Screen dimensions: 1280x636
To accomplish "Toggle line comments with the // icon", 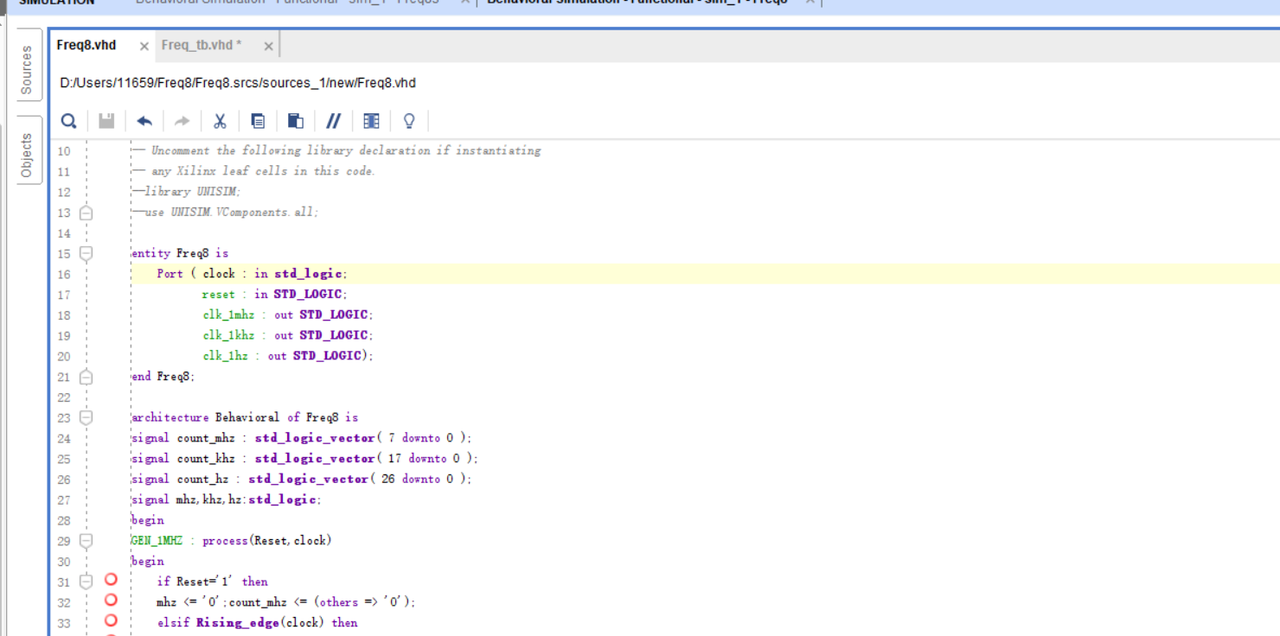I will (333, 121).
